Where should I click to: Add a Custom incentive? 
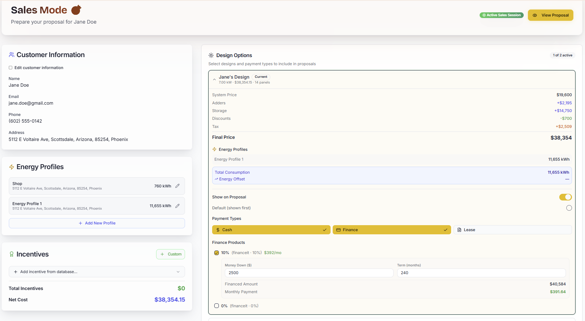point(171,254)
